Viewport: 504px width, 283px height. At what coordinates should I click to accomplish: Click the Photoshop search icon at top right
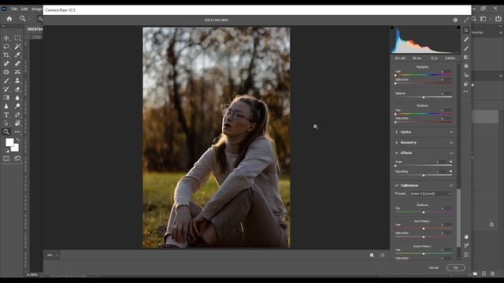point(474,19)
